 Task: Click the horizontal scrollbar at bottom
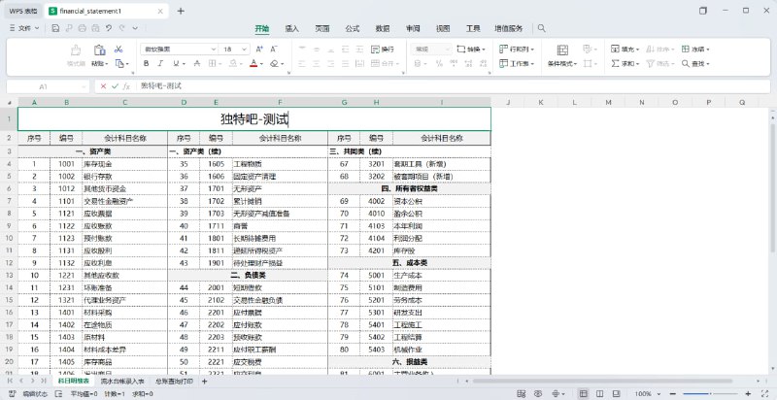coord(602,382)
